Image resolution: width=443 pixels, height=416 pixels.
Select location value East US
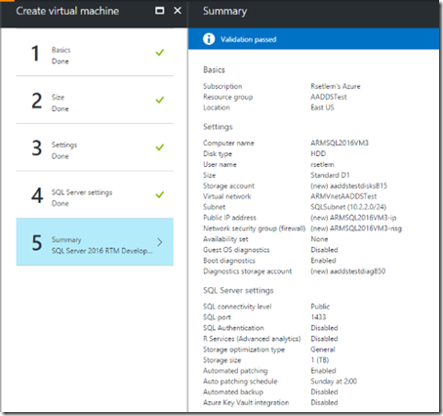322,107
